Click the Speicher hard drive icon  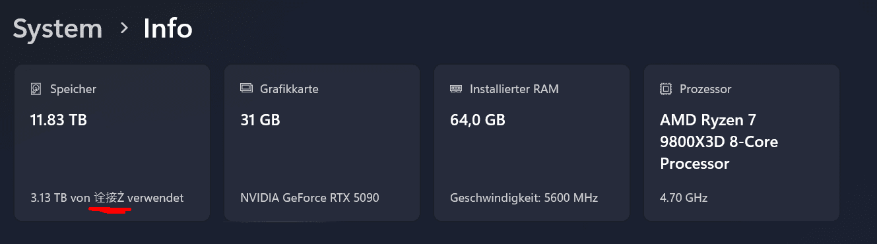pos(36,88)
